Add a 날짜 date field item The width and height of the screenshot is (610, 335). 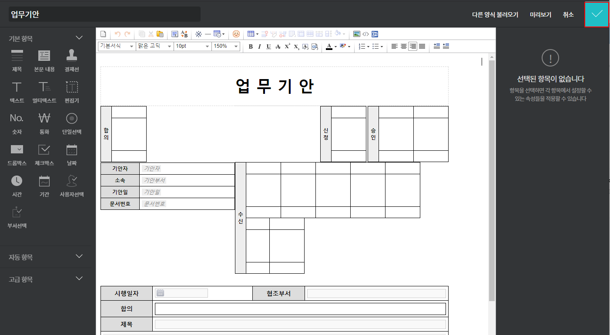[72, 150]
